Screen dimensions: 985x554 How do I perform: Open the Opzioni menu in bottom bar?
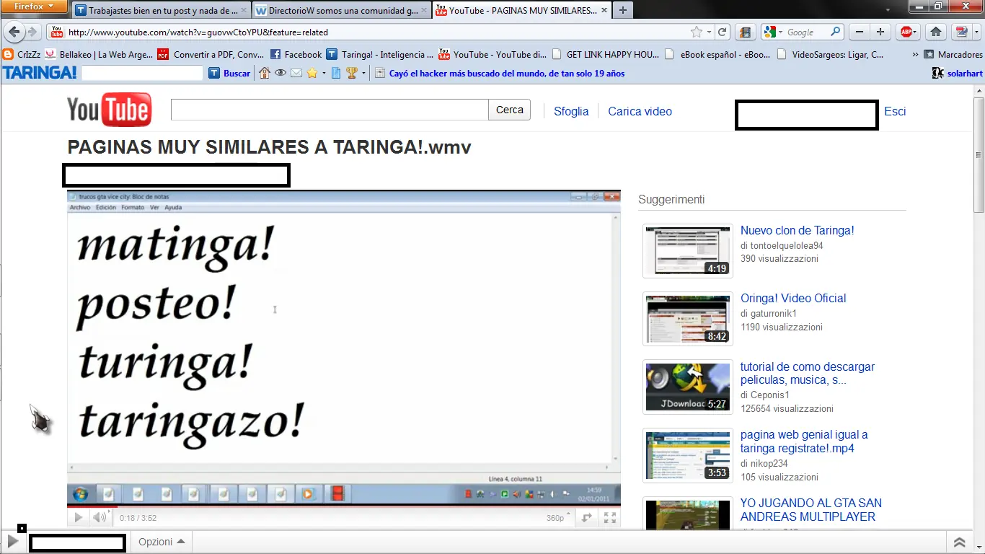[162, 542]
